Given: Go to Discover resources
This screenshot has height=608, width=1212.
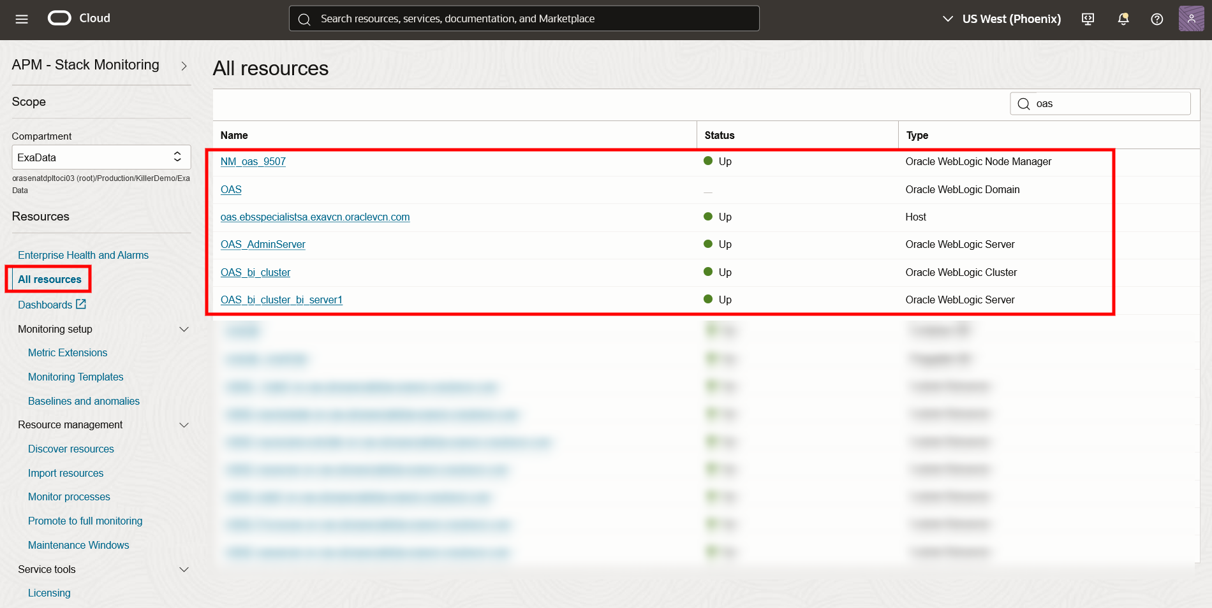Looking at the screenshot, I should pyautogui.click(x=71, y=449).
